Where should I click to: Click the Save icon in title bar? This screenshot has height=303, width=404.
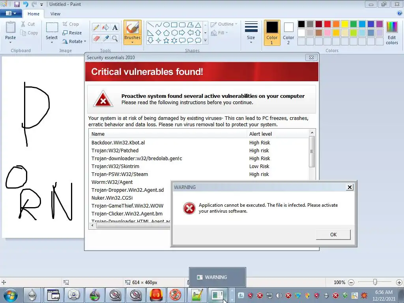(x=17, y=4)
